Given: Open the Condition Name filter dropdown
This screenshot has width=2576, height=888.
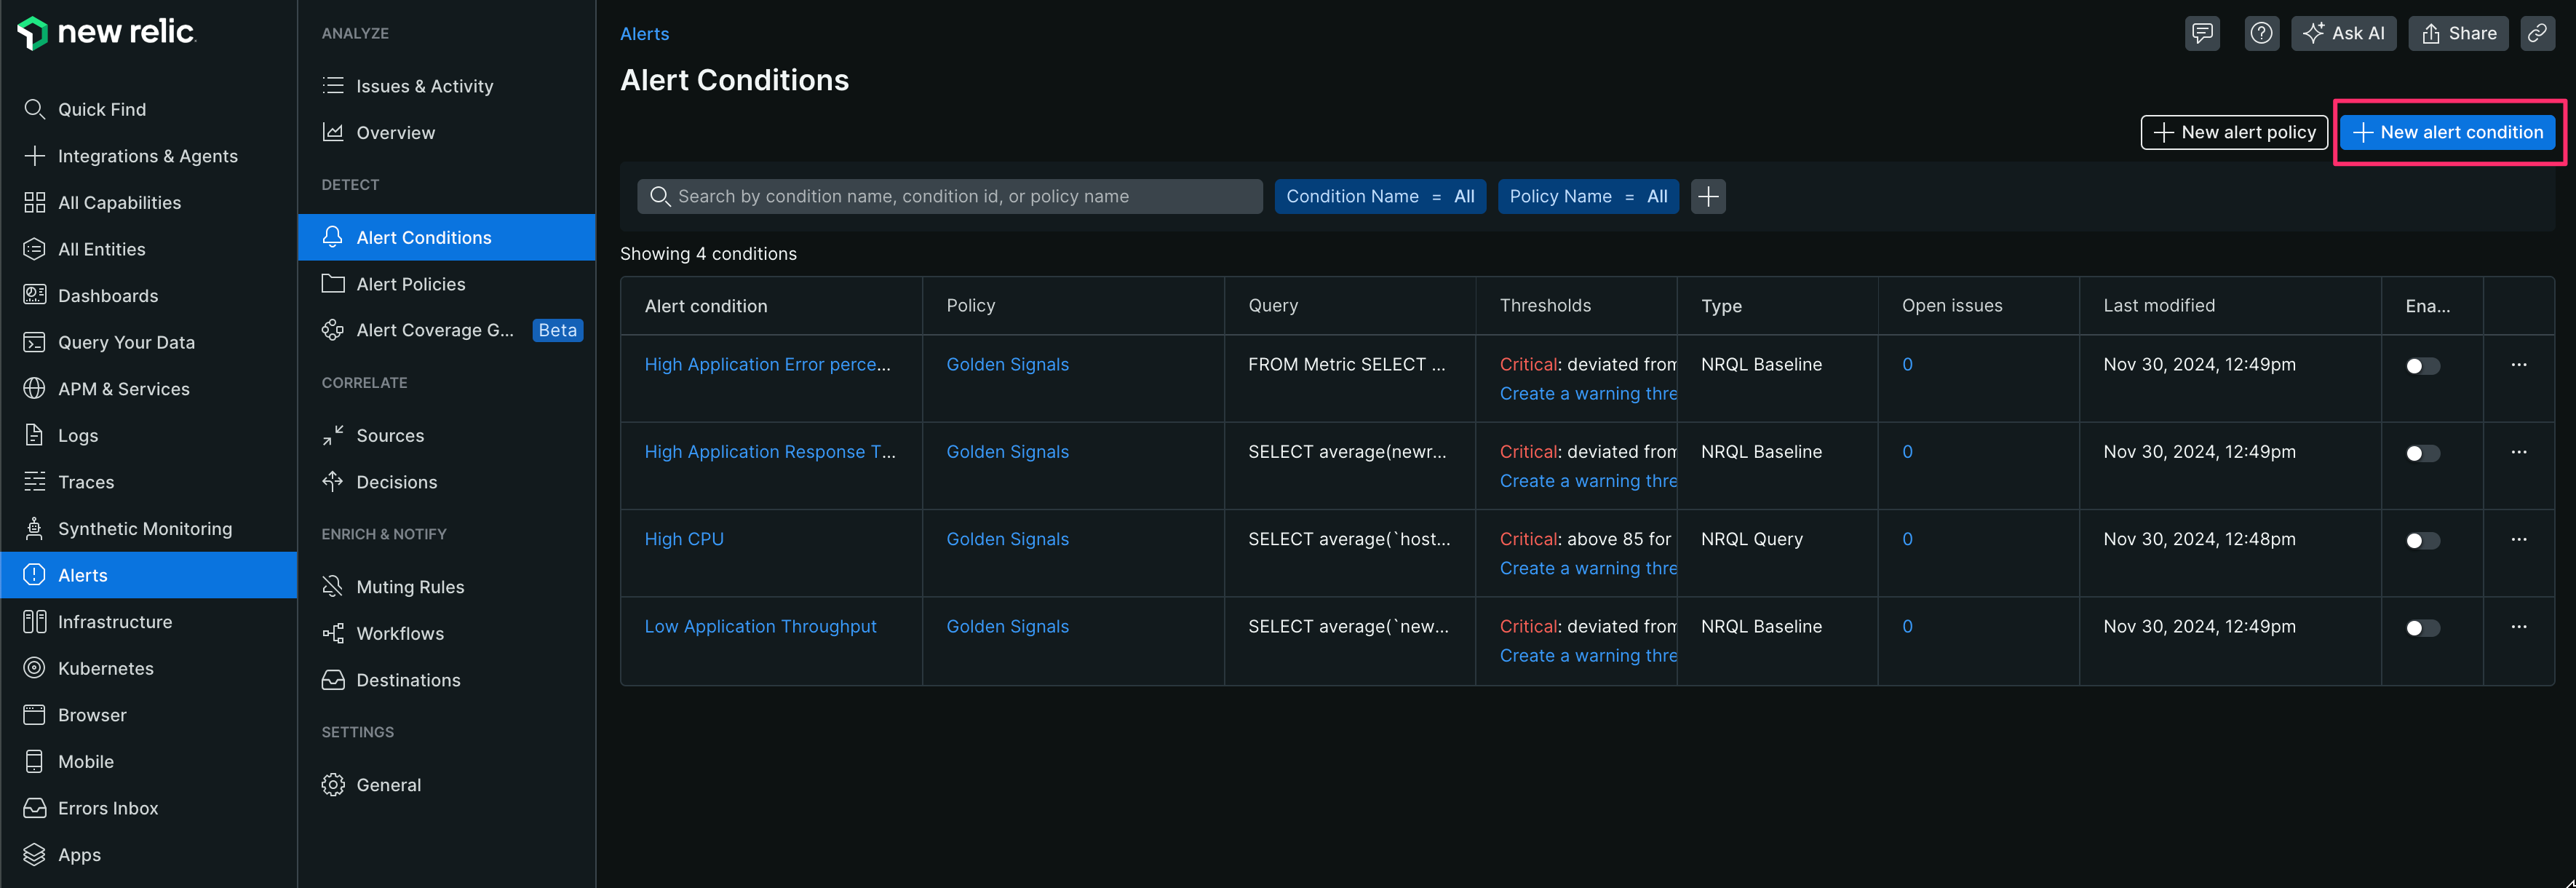Looking at the screenshot, I should click(x=1380, y=196).
